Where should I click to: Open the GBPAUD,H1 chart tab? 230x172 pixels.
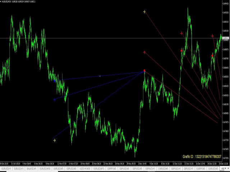point(150,169)
